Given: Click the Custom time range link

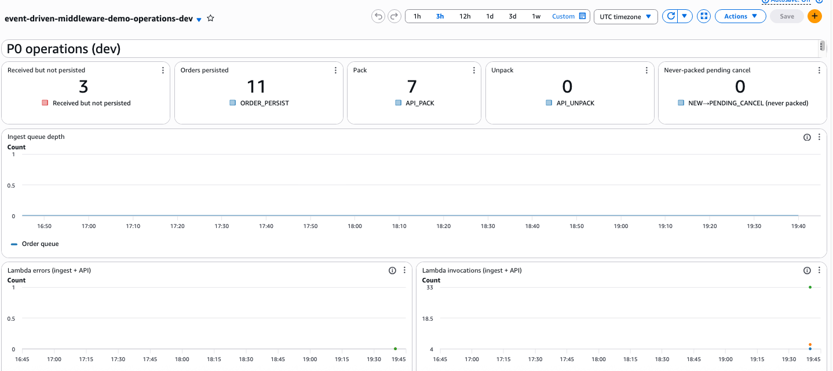Looking at the screenshot, I should (563, 16).
